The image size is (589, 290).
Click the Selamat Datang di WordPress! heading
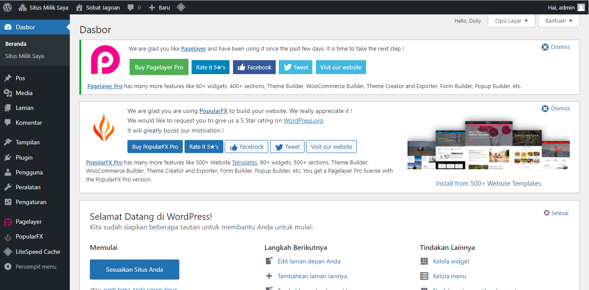(x=151, y=216)
